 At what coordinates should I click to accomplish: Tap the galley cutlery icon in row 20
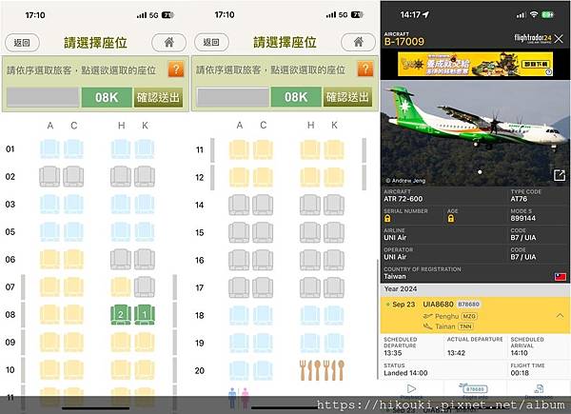point(322,370)
